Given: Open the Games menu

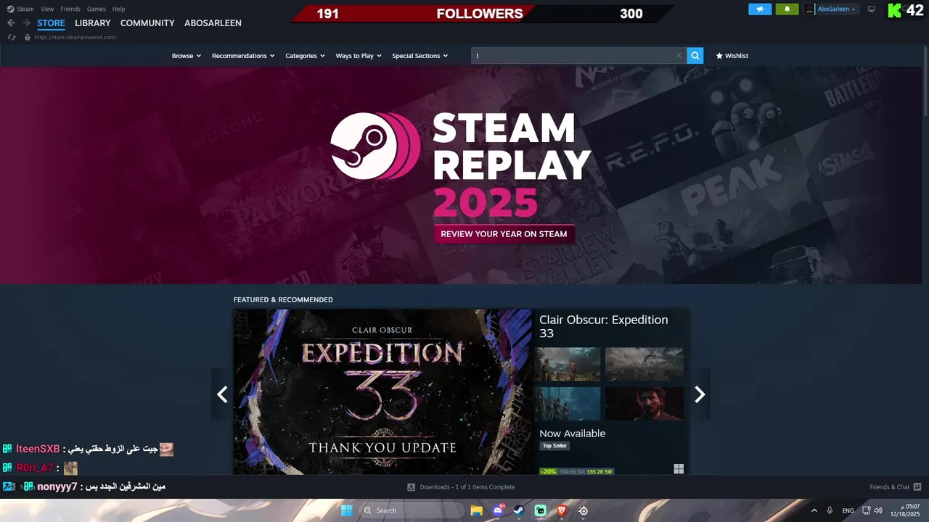Looking at the screenshot, I should click(96, 9).
